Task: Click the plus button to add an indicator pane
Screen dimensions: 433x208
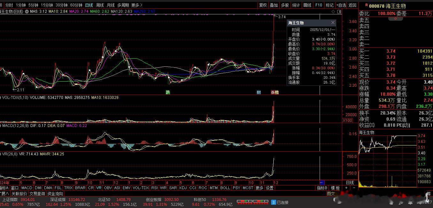Action: coord(346,188)
